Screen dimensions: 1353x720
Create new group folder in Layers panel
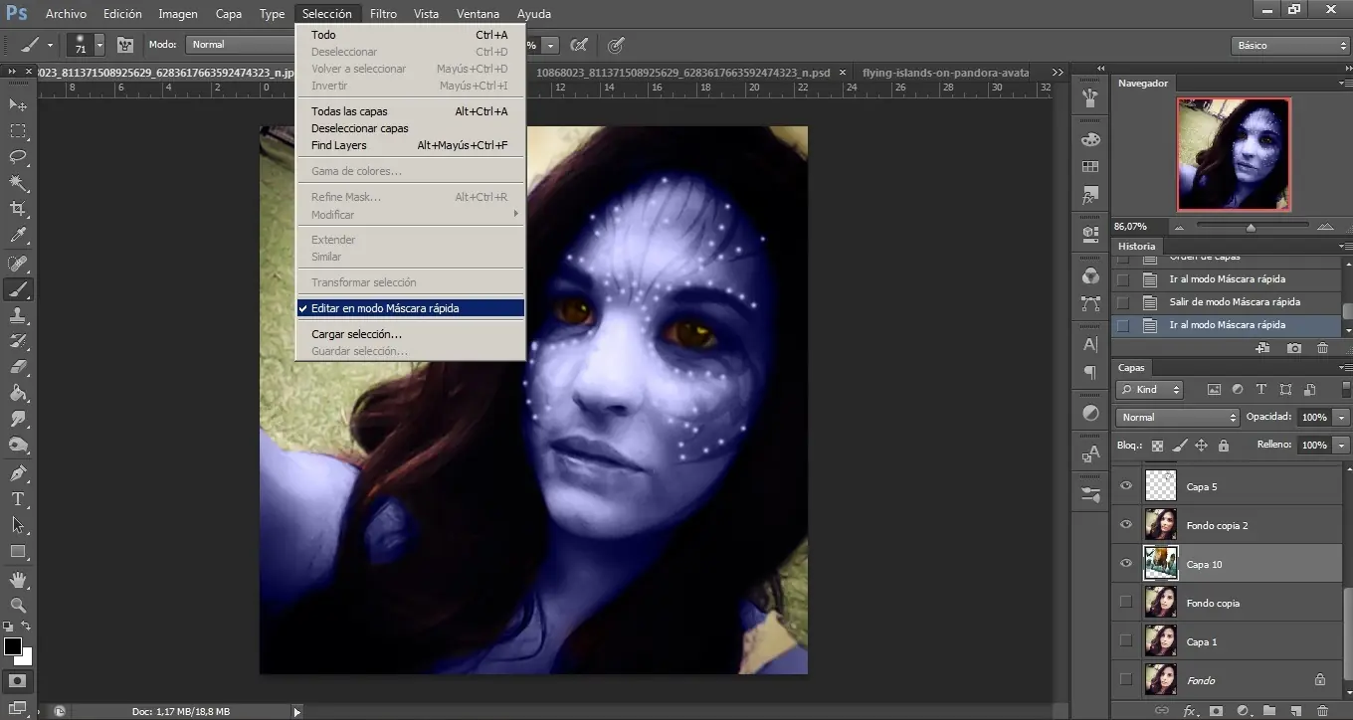coord(1269,711)
